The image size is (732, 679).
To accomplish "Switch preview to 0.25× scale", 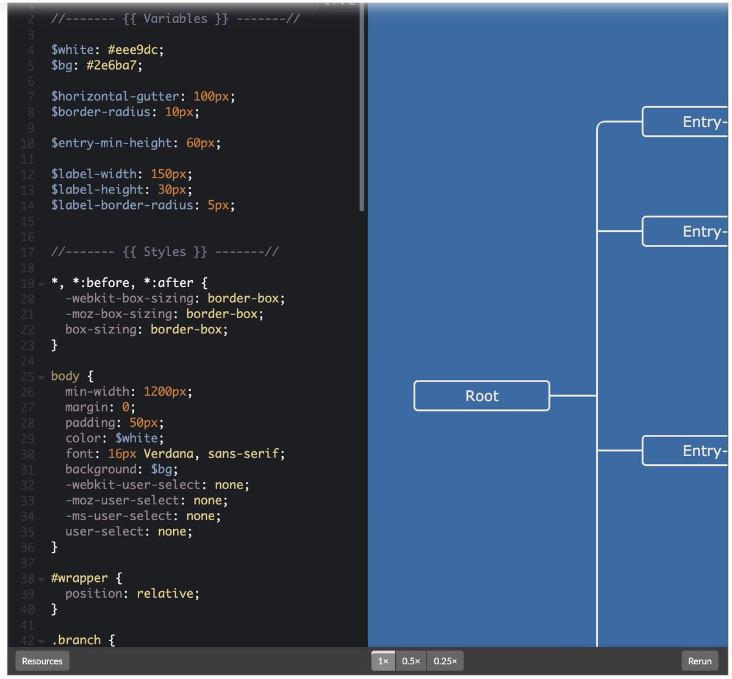I will [445, 661].
